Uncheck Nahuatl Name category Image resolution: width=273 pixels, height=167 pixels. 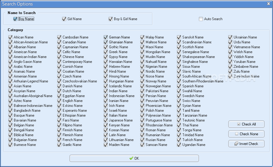(142, 62)
